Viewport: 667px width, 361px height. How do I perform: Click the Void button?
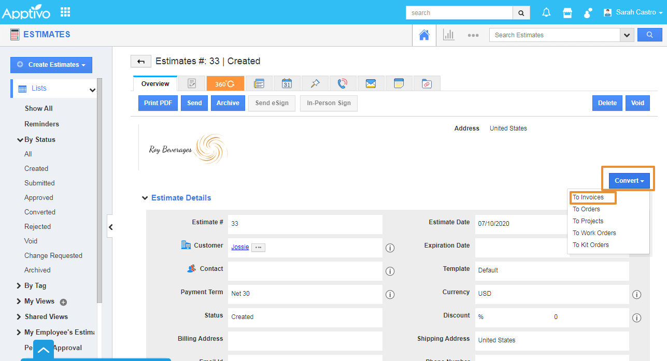point(637,103)
